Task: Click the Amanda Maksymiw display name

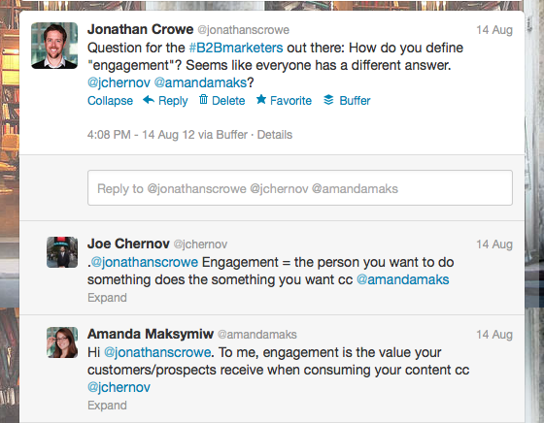Action: tap(151, 334)
